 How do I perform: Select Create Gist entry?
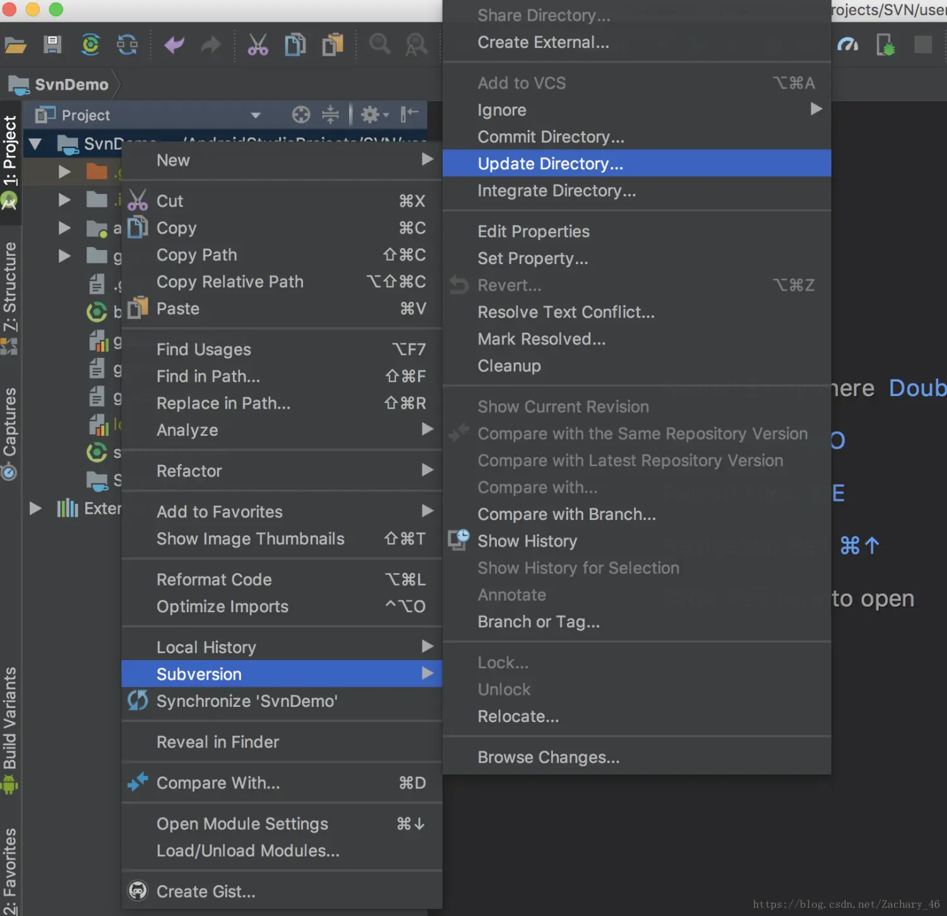click(282, 891)
